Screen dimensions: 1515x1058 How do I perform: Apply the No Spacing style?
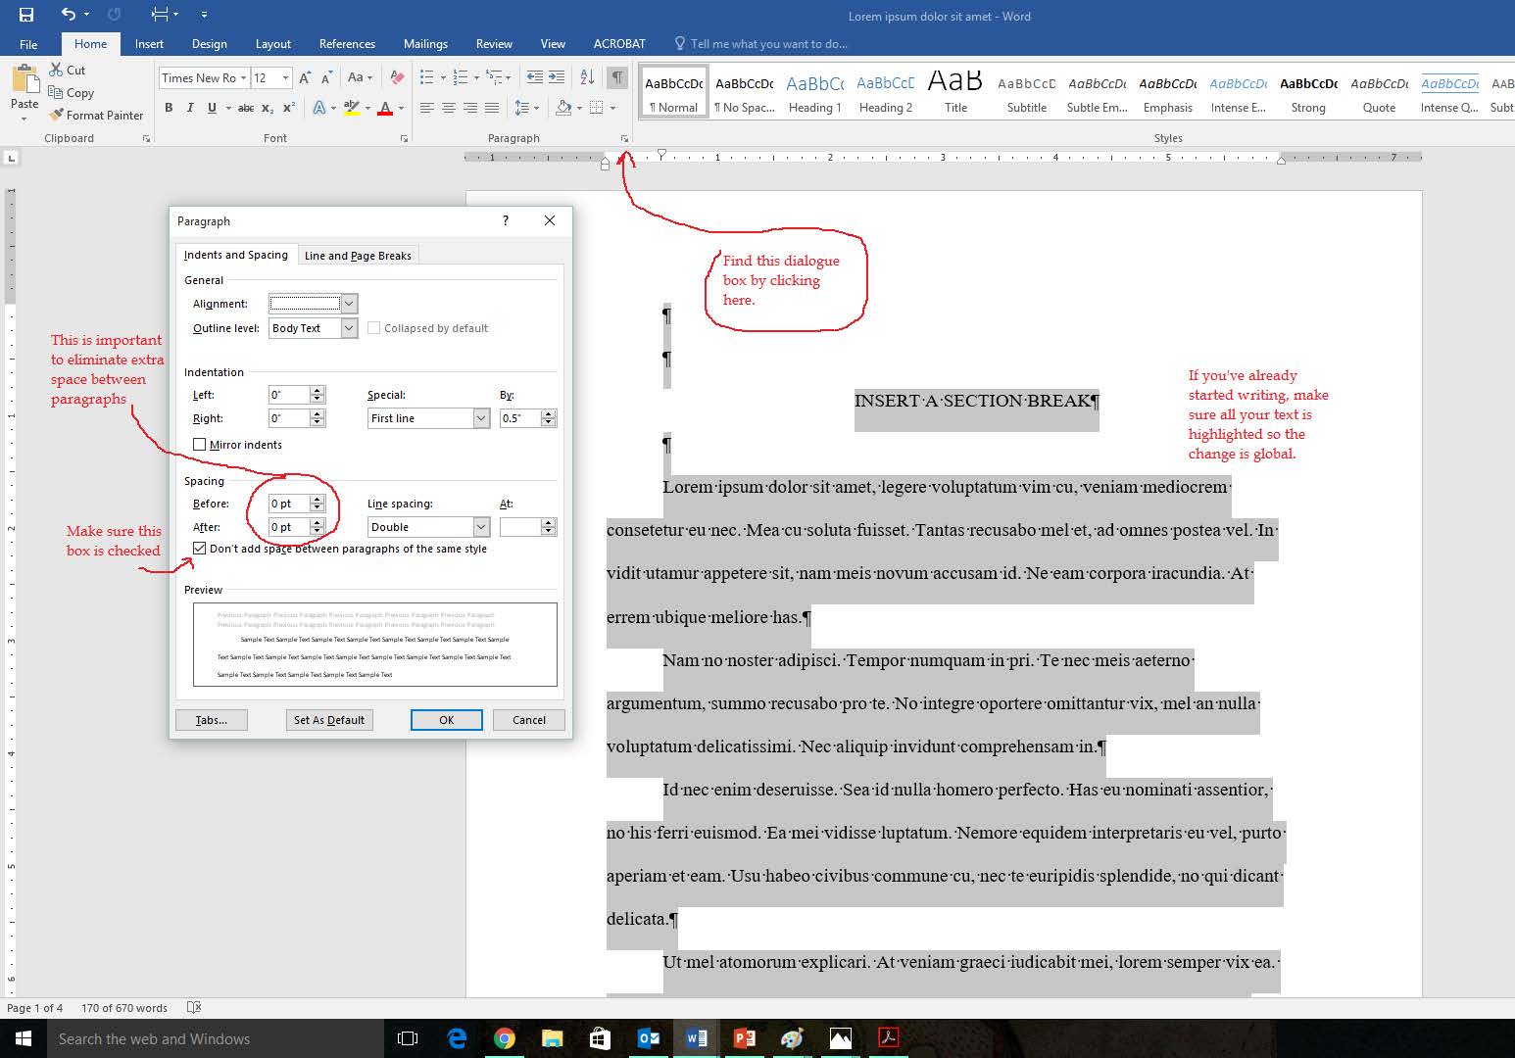744,92
